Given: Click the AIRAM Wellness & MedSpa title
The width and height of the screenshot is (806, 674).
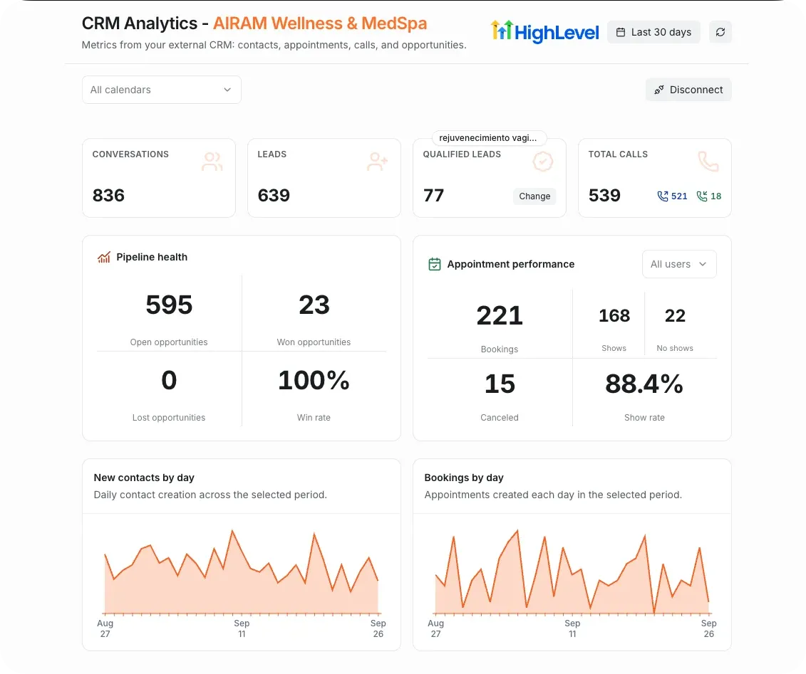Looking at the screenshot, I should [x=320, y=23].
